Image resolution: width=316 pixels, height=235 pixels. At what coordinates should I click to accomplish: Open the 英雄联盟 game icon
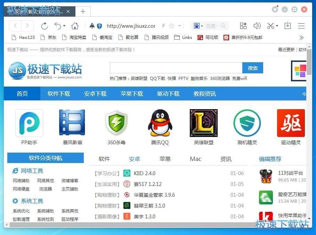tap(204, 123)
